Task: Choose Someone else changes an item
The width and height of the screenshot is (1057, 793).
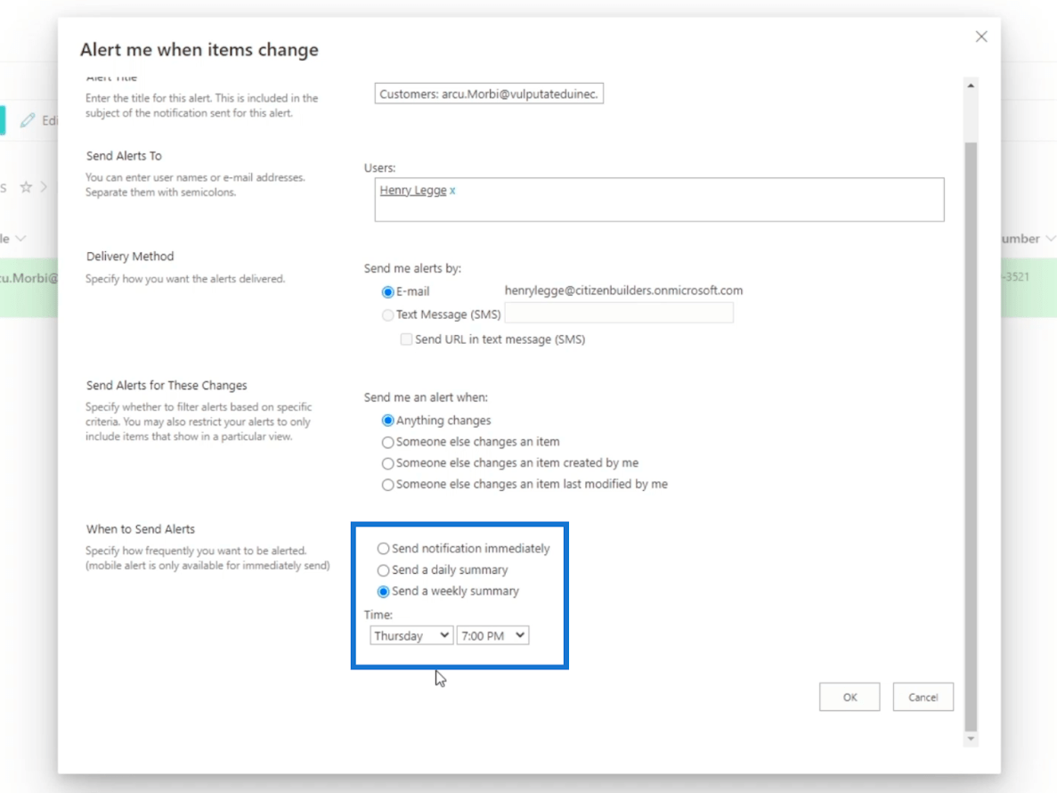Action: coord(387,442)
